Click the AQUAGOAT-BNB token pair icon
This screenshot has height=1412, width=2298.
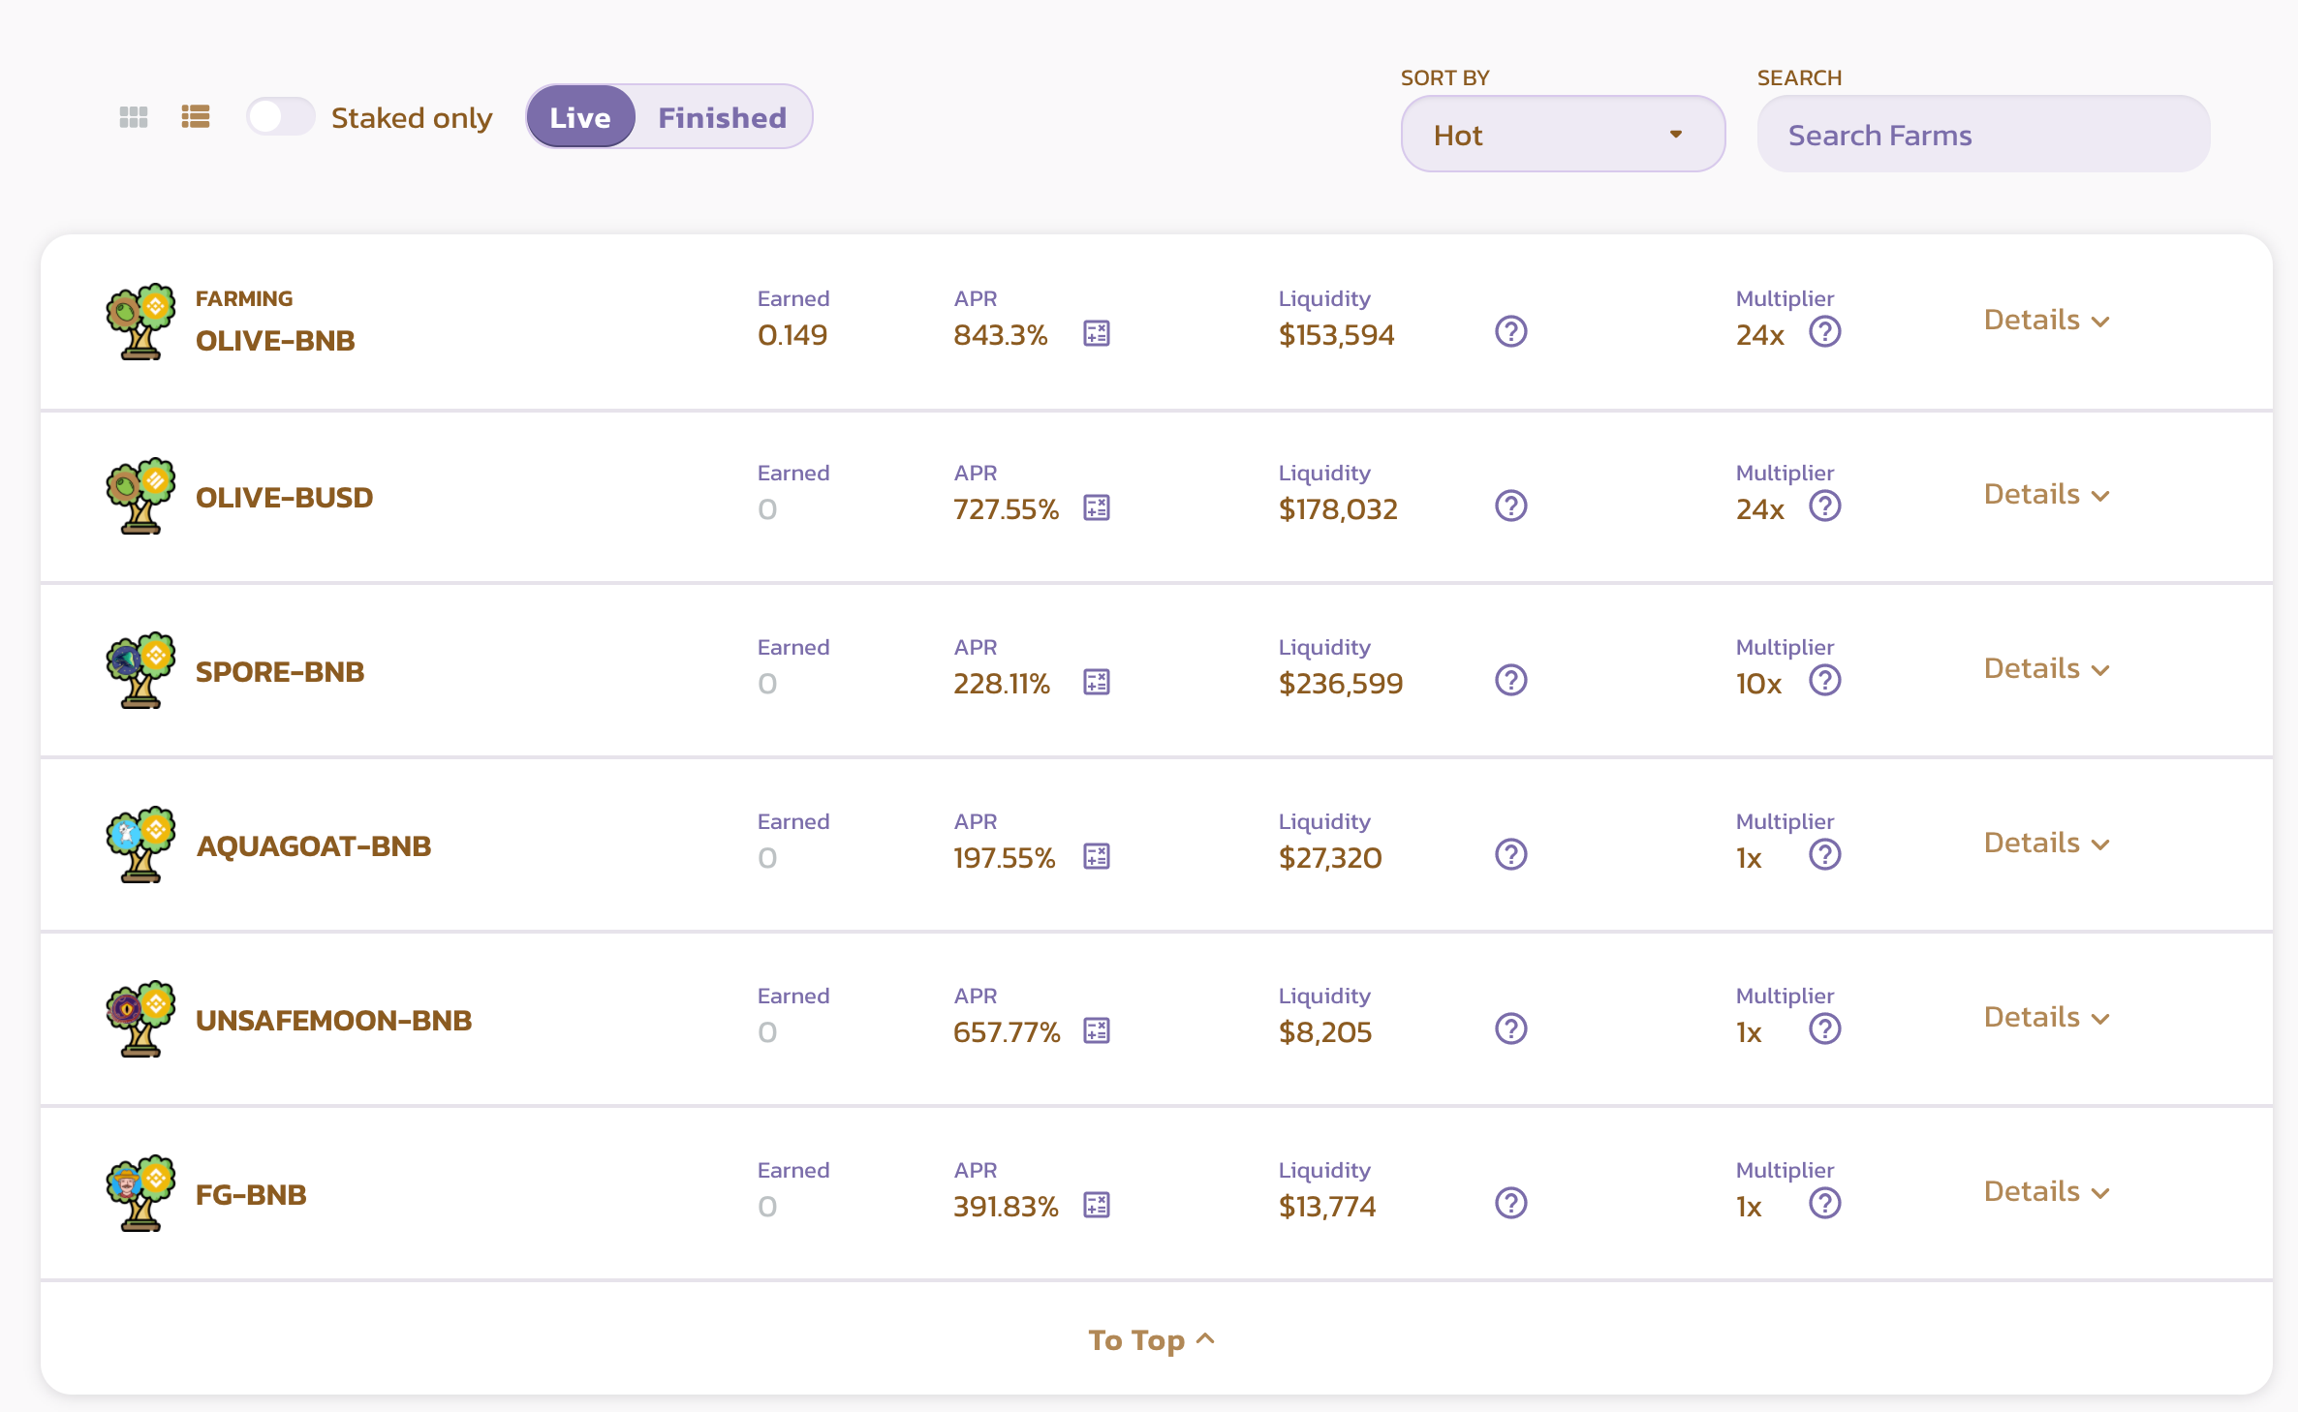coord(140,844)
